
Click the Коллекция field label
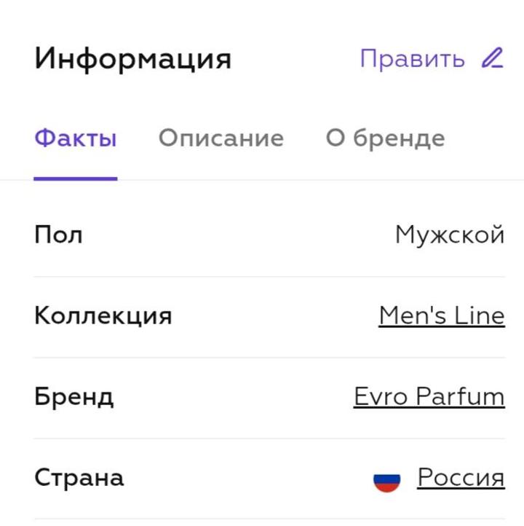pos(103,316)
